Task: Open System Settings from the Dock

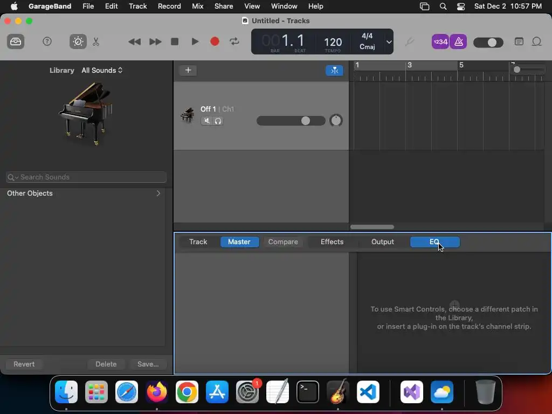Action: (x=247, y=392)
